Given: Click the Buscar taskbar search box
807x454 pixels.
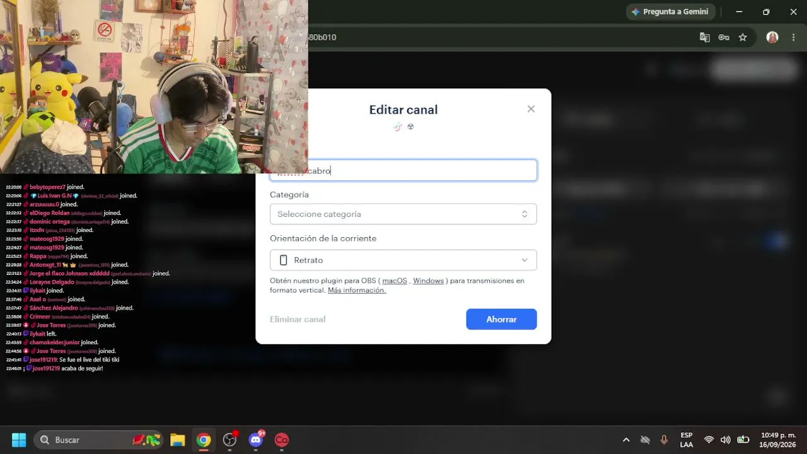Looking at the screenshot, I should pyautogui.click(x=98, y=439).
